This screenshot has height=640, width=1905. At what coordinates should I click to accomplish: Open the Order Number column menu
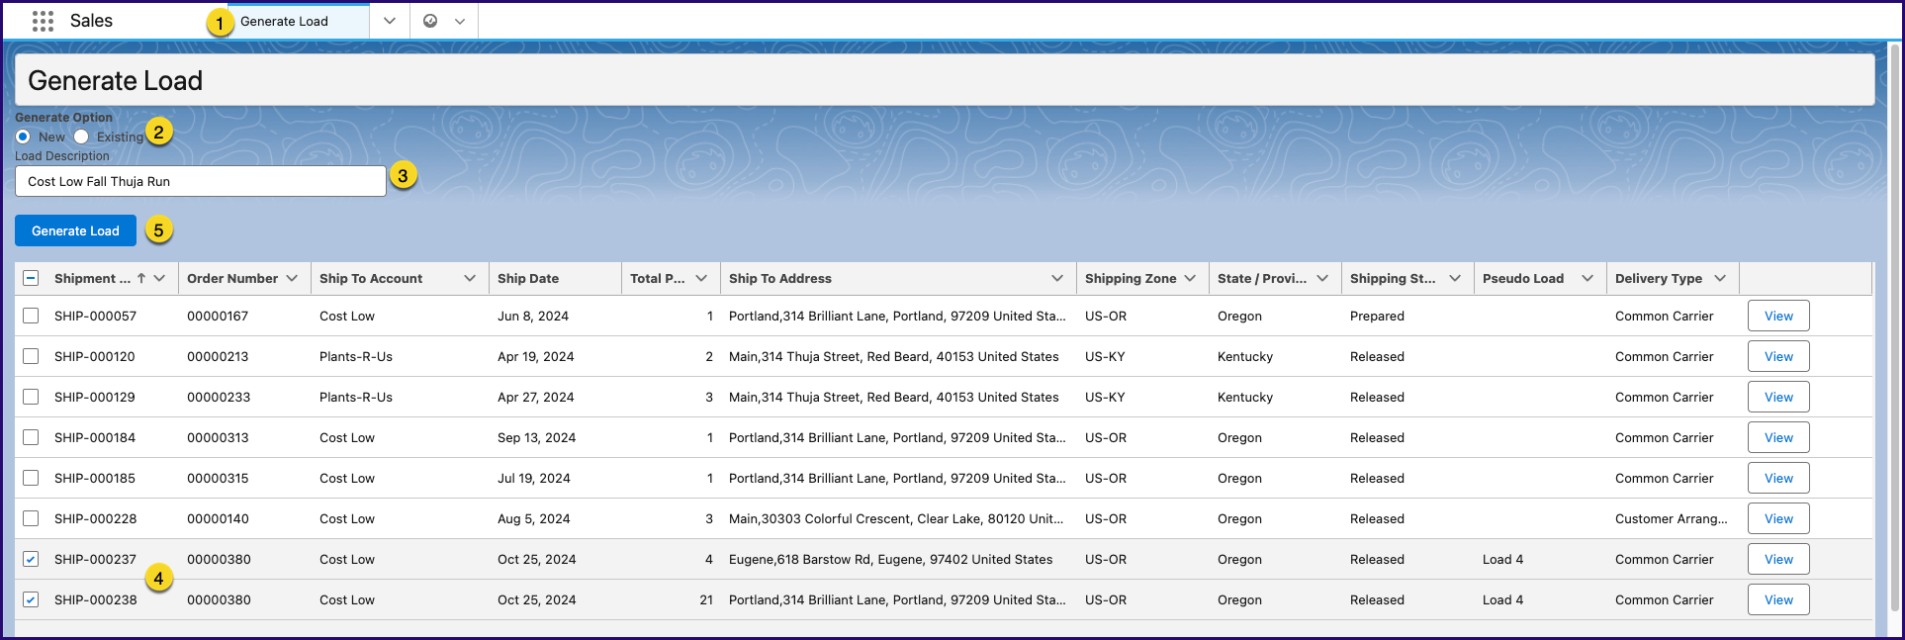click(x=292, y=279)
